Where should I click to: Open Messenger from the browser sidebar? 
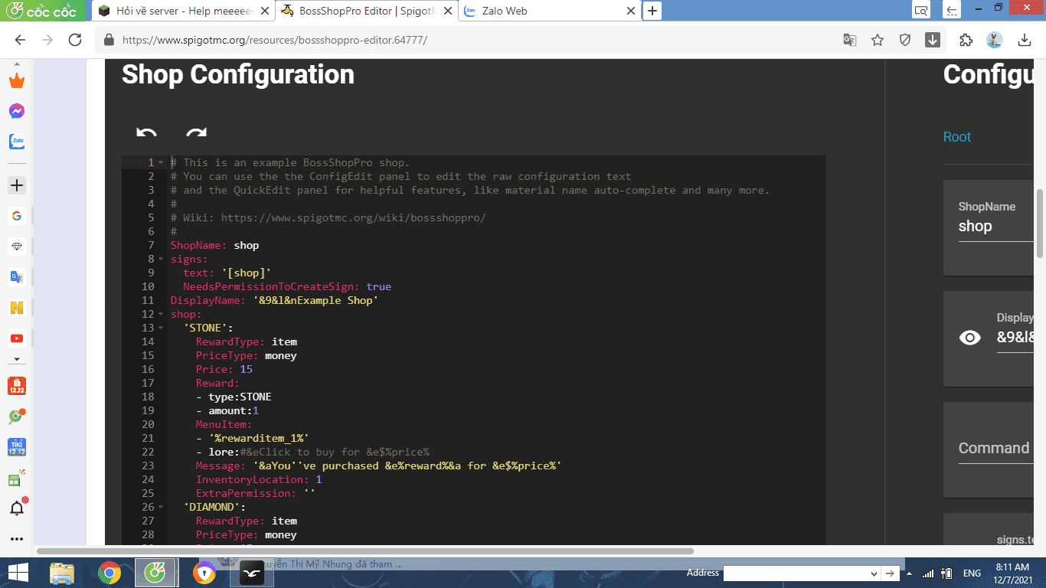pos(17,111)
